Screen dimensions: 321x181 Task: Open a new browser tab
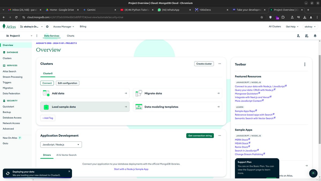click(308, 10)
